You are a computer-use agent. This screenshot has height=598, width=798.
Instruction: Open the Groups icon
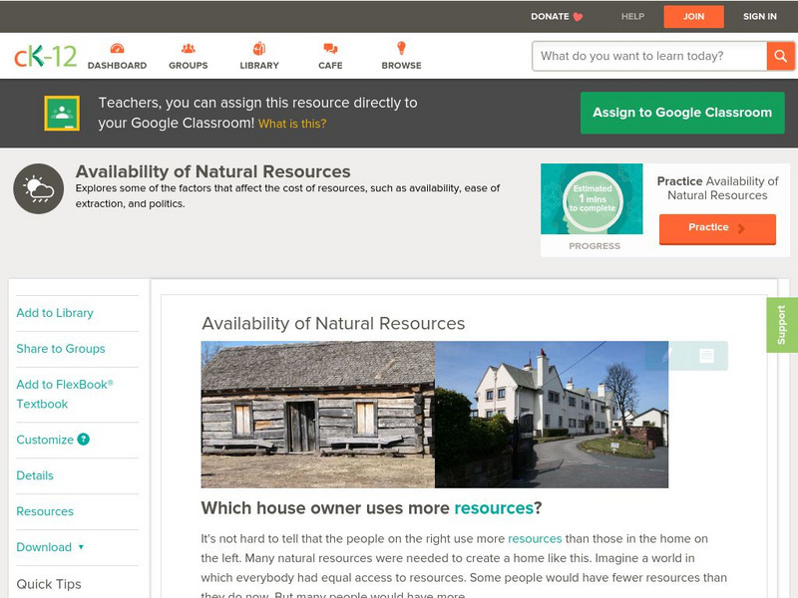(x=188, y=49)
